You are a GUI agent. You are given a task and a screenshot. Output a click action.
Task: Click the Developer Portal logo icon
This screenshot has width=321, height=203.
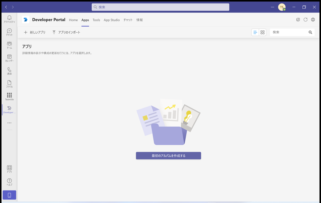point(26,20)
